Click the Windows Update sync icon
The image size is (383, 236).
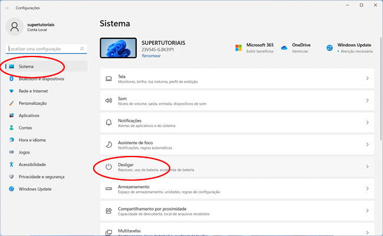(329, 47)
